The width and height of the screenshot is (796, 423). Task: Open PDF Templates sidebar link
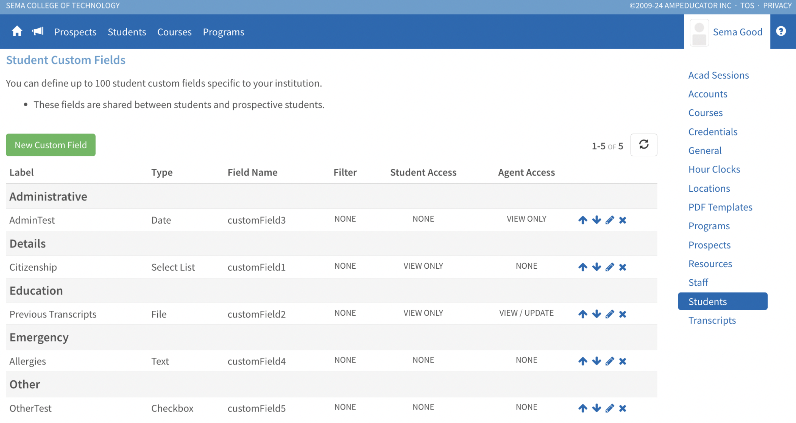[x=720, y=207]
